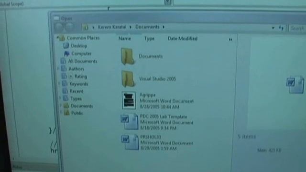306x172 pixels.
Task: Select Authors in navigation pane
Action: point(76,69)
